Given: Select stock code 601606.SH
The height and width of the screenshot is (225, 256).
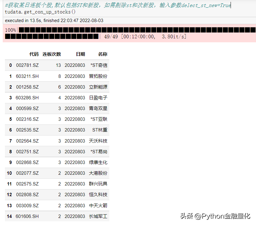Looking at the screenshot, I should 27,216.
